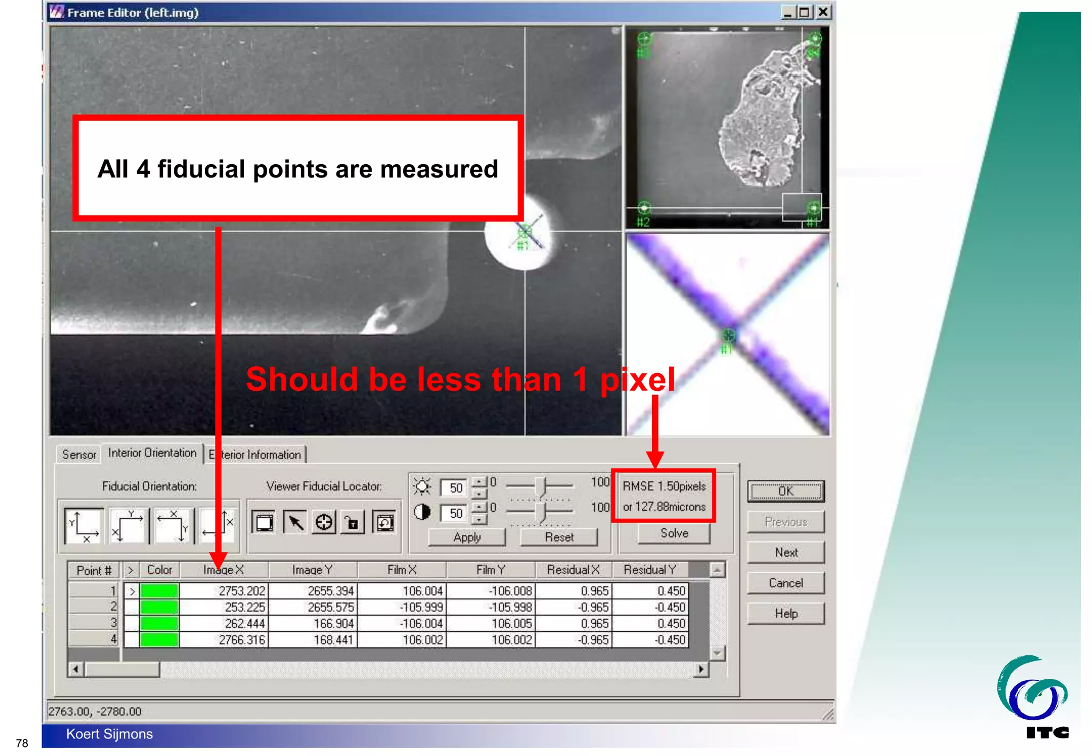Open the viewer image icon

coord(263,522)
